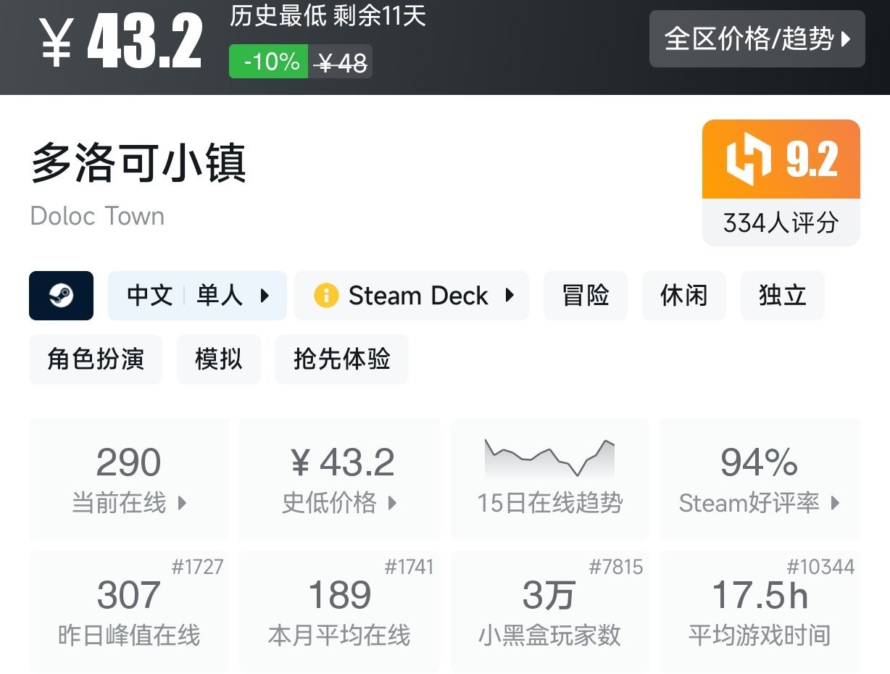
Task: Click the Heybox logo in rating badge
Action: coord(749,159)
